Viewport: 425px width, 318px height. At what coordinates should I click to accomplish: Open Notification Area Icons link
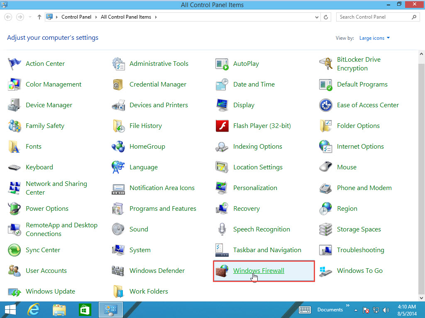(x=162, y=188)
